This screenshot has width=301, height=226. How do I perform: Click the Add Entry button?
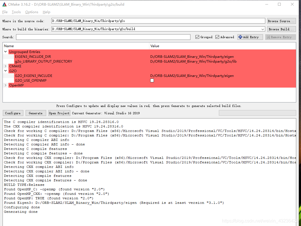pos(250,37)
